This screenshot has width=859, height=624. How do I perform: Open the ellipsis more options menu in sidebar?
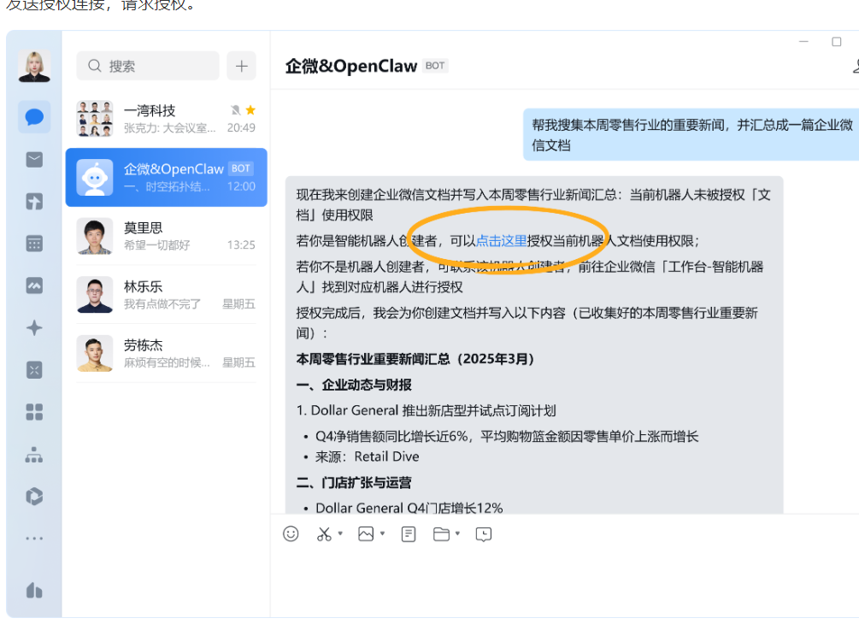(34, 539)
